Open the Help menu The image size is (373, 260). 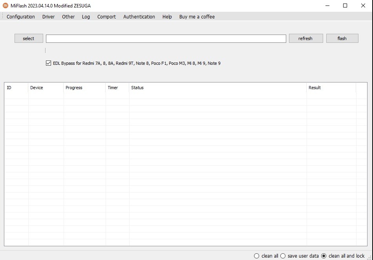click(167, 16)
